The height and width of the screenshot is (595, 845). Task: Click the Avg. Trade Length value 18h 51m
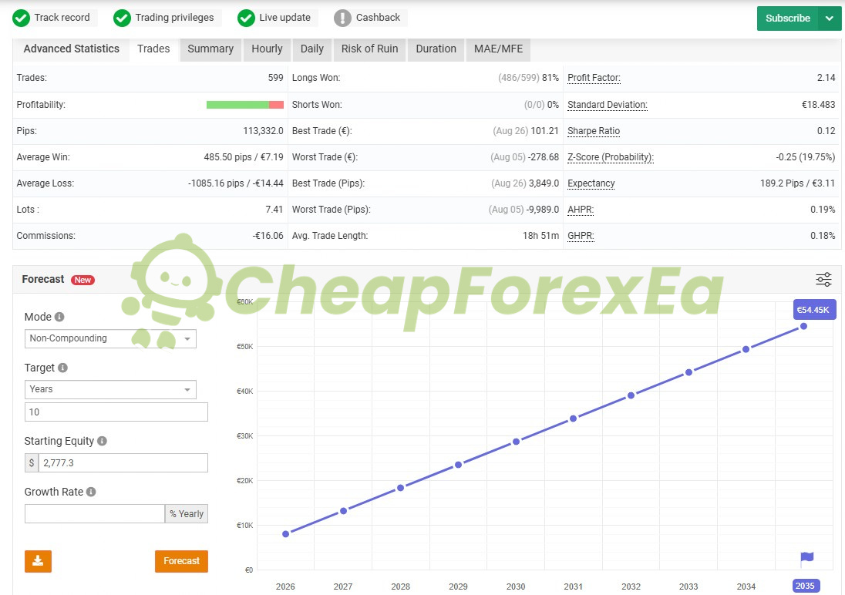(540, 236)
